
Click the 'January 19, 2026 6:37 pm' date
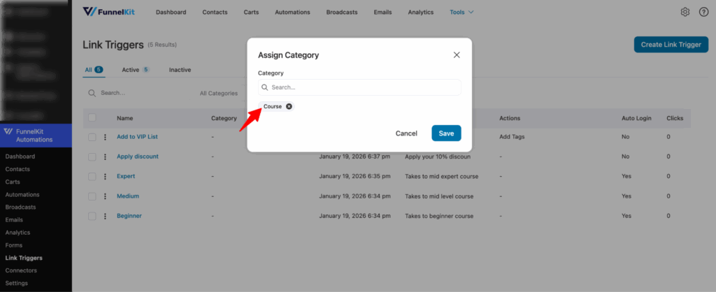pos(355,156)
